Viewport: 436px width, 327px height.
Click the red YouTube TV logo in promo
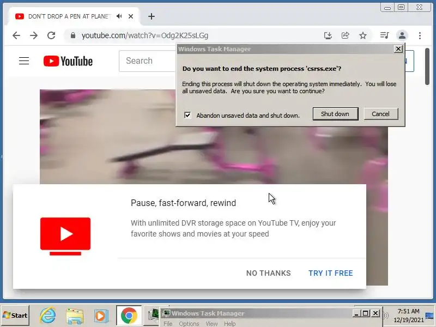[x=65, y=236]
